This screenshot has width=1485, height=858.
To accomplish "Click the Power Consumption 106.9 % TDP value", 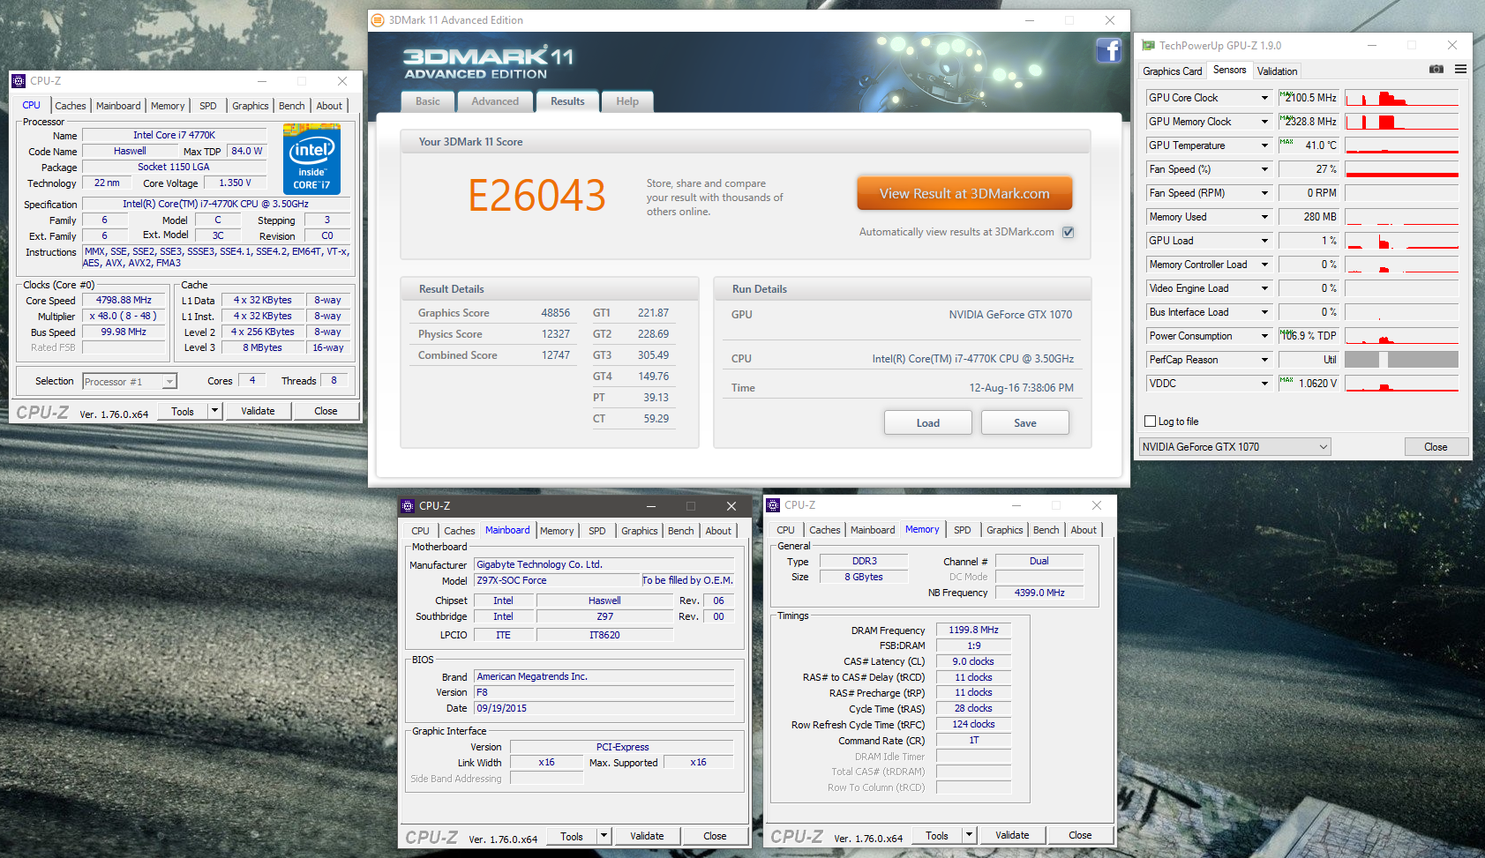I will coord(1309,336).
